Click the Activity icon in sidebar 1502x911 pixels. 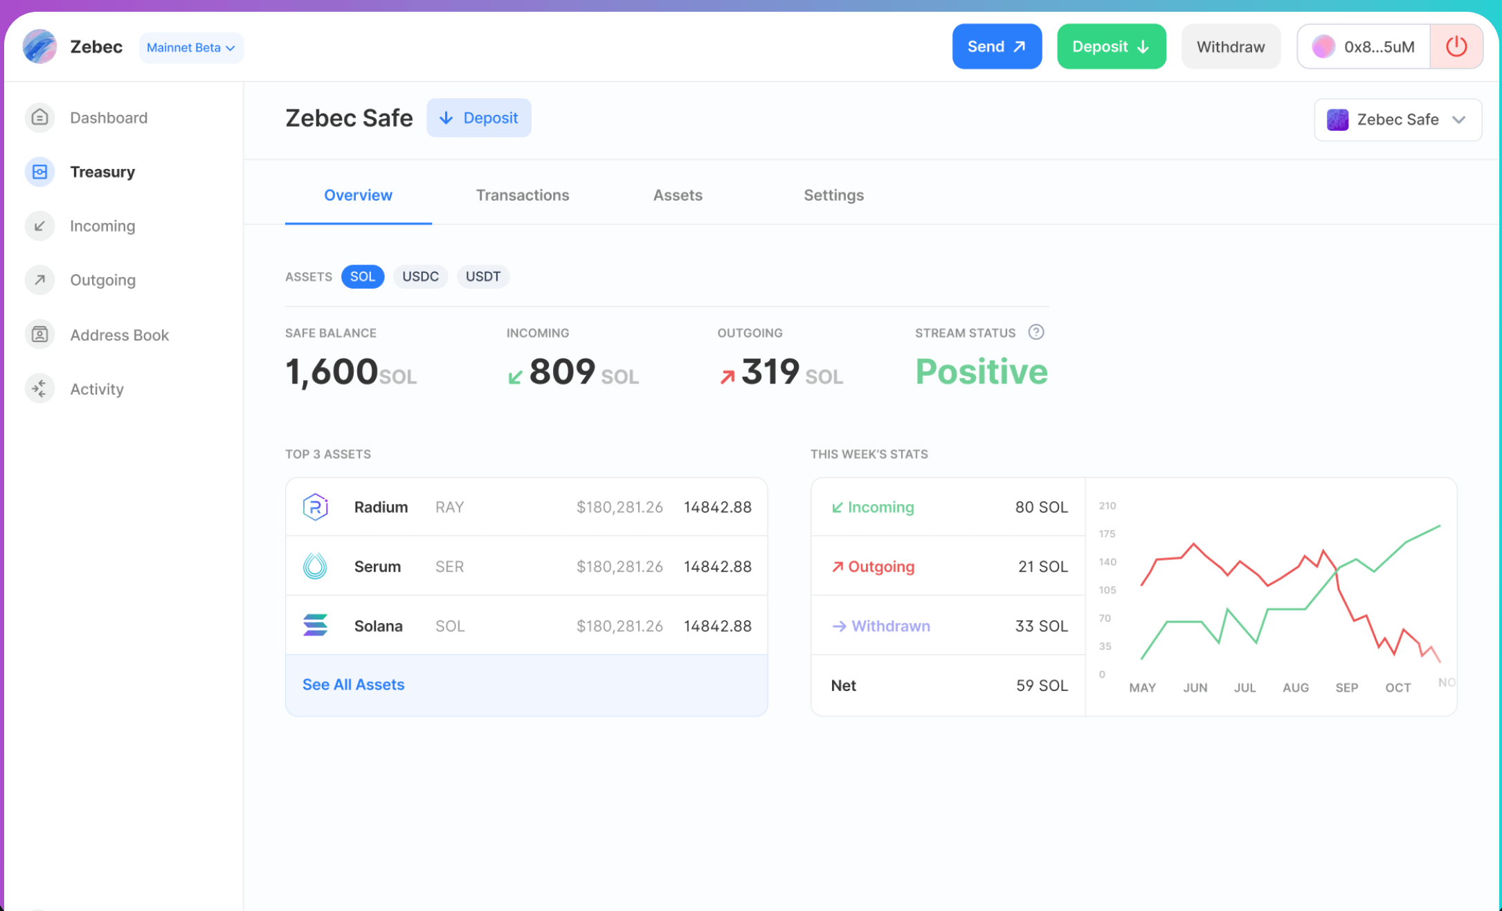tap(39, 388)
